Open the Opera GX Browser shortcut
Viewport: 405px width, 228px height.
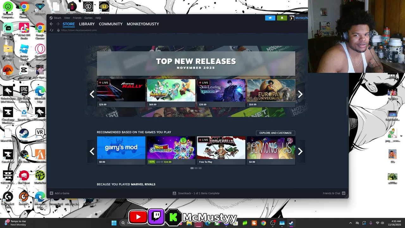point(40,52)
